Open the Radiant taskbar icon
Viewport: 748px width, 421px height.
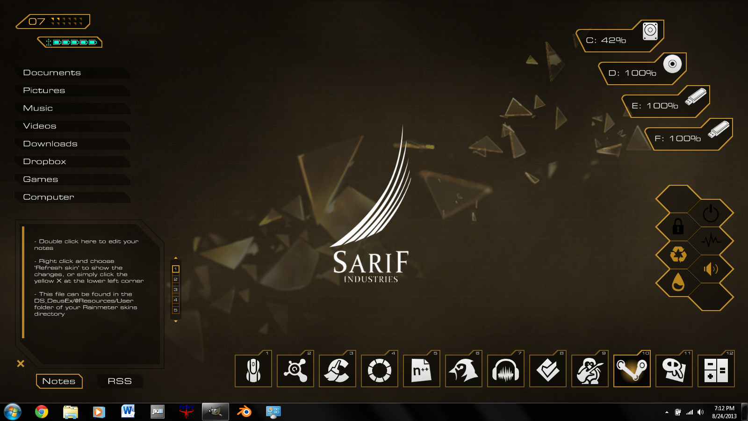tap(186, 412)
